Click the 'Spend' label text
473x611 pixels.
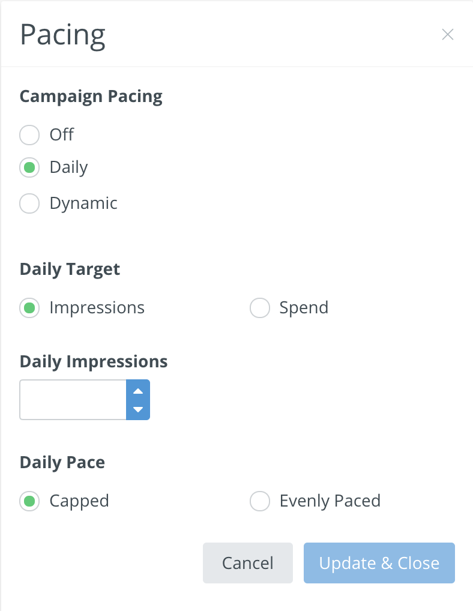304,308
